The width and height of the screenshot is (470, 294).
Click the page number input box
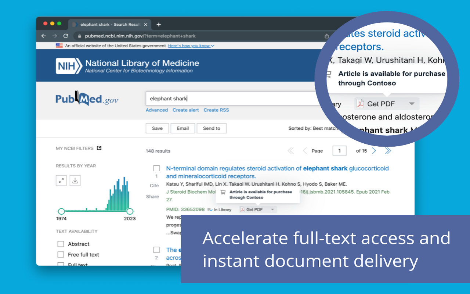pyautogui.click(x=339, y=151)
